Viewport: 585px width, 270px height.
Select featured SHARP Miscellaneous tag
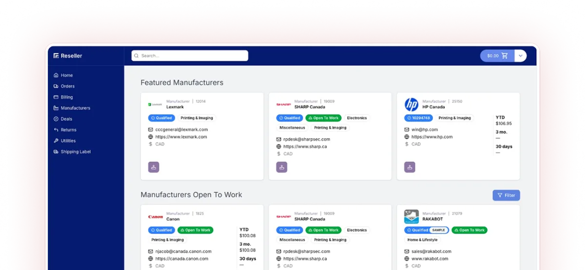click(292, 127)
